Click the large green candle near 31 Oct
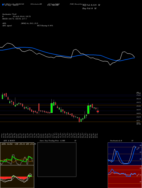The image size is (142, 188). (52, 108)
